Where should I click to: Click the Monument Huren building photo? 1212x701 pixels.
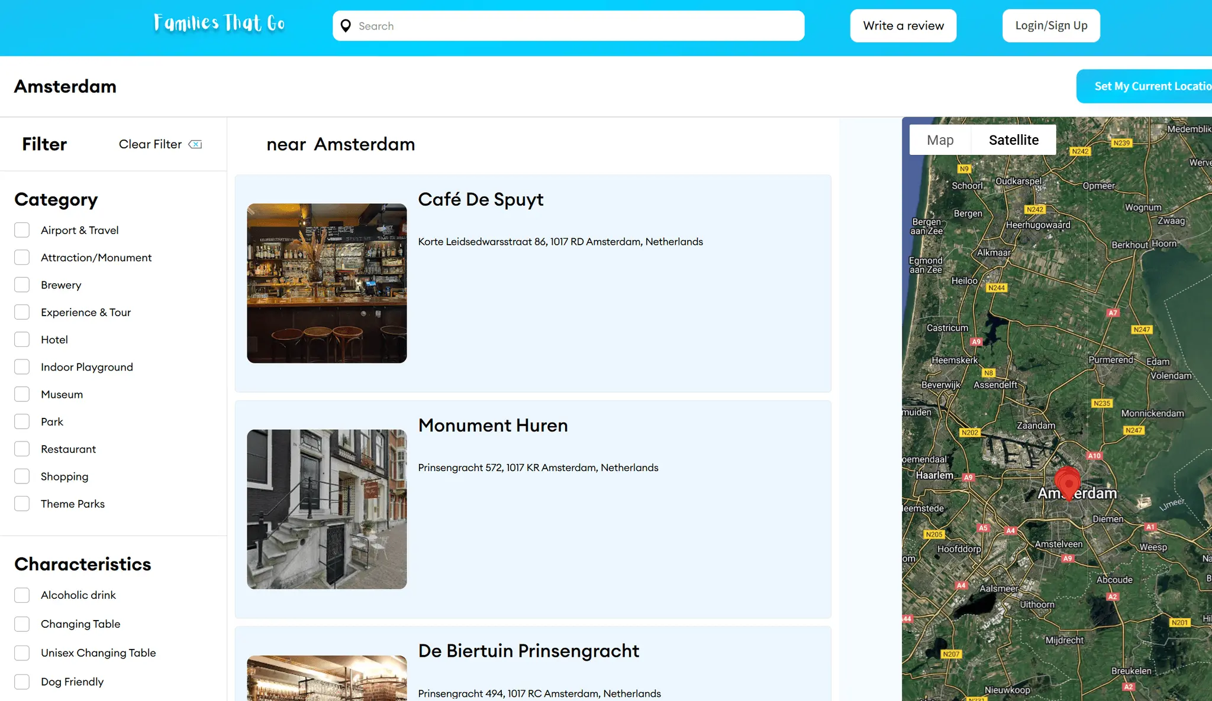[x=327, y=509]
